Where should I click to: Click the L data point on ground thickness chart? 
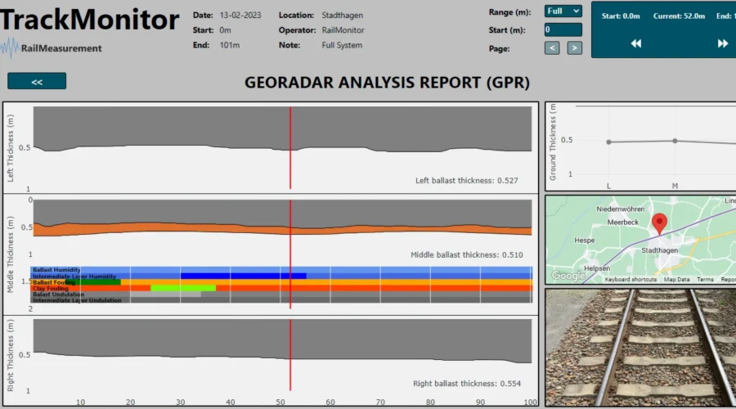(x=608, y=142)
